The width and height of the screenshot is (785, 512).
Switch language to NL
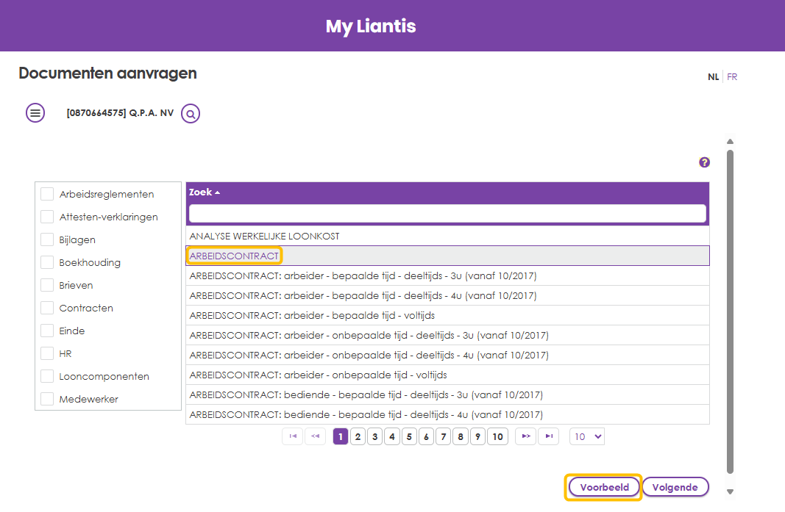pos(714,77)
